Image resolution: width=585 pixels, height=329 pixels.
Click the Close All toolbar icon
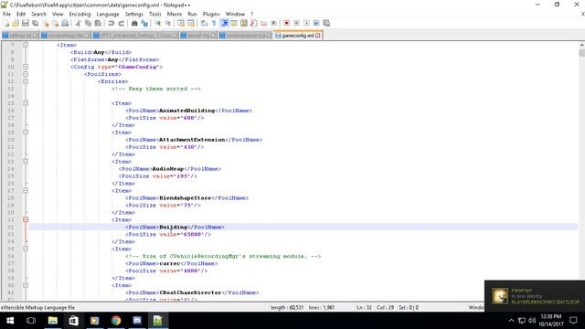point(55,23)
